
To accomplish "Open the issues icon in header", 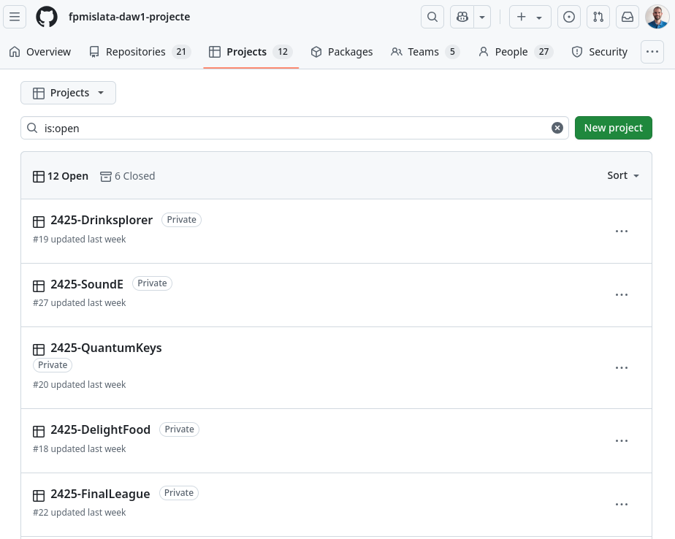I will 568,17.
